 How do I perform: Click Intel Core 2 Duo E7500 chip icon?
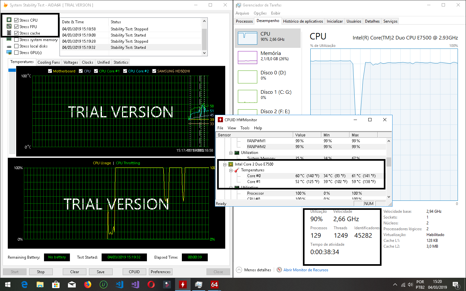[x=231, y=164]
